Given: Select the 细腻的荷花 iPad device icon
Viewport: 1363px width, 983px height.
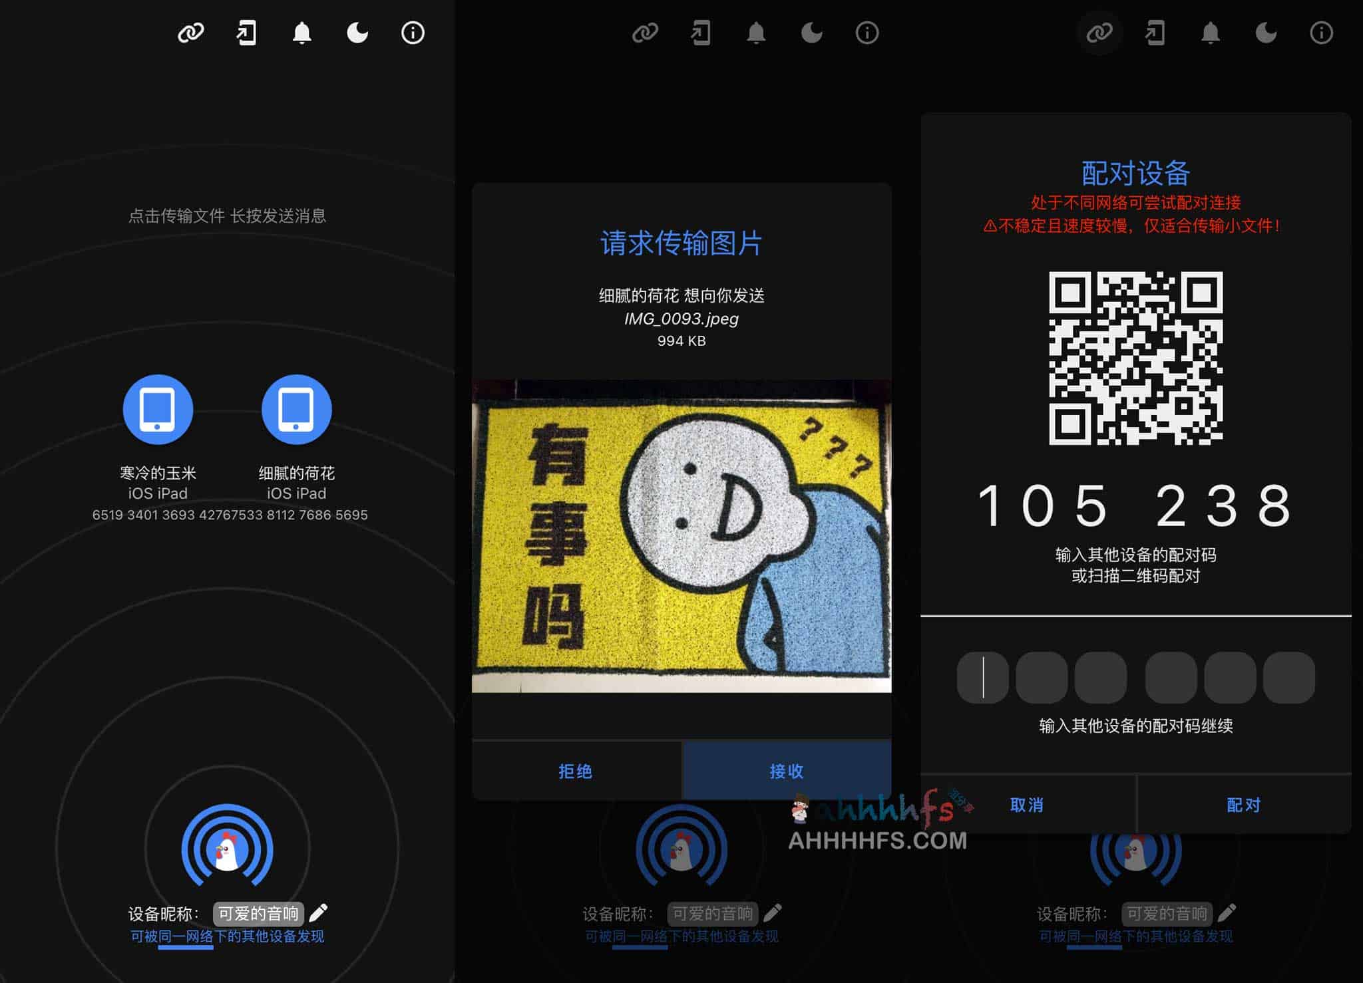Looking at the screenshot, I should (x=296, y=409).
